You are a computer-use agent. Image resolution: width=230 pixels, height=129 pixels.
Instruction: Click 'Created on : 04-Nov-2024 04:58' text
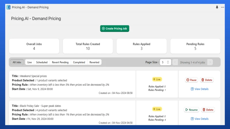pos(116,123)
